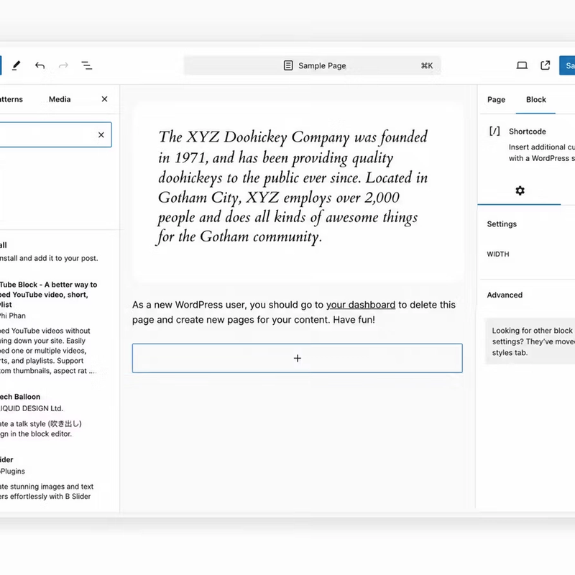Click the LIQUID DESIGN Ltd. author name
Viewport: 575px width, 575px height.
pos(32,408)
